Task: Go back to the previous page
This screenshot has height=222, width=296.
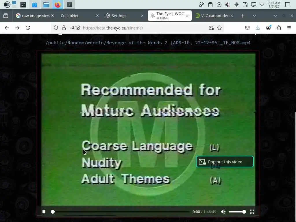Action: (x=7, y=28)
